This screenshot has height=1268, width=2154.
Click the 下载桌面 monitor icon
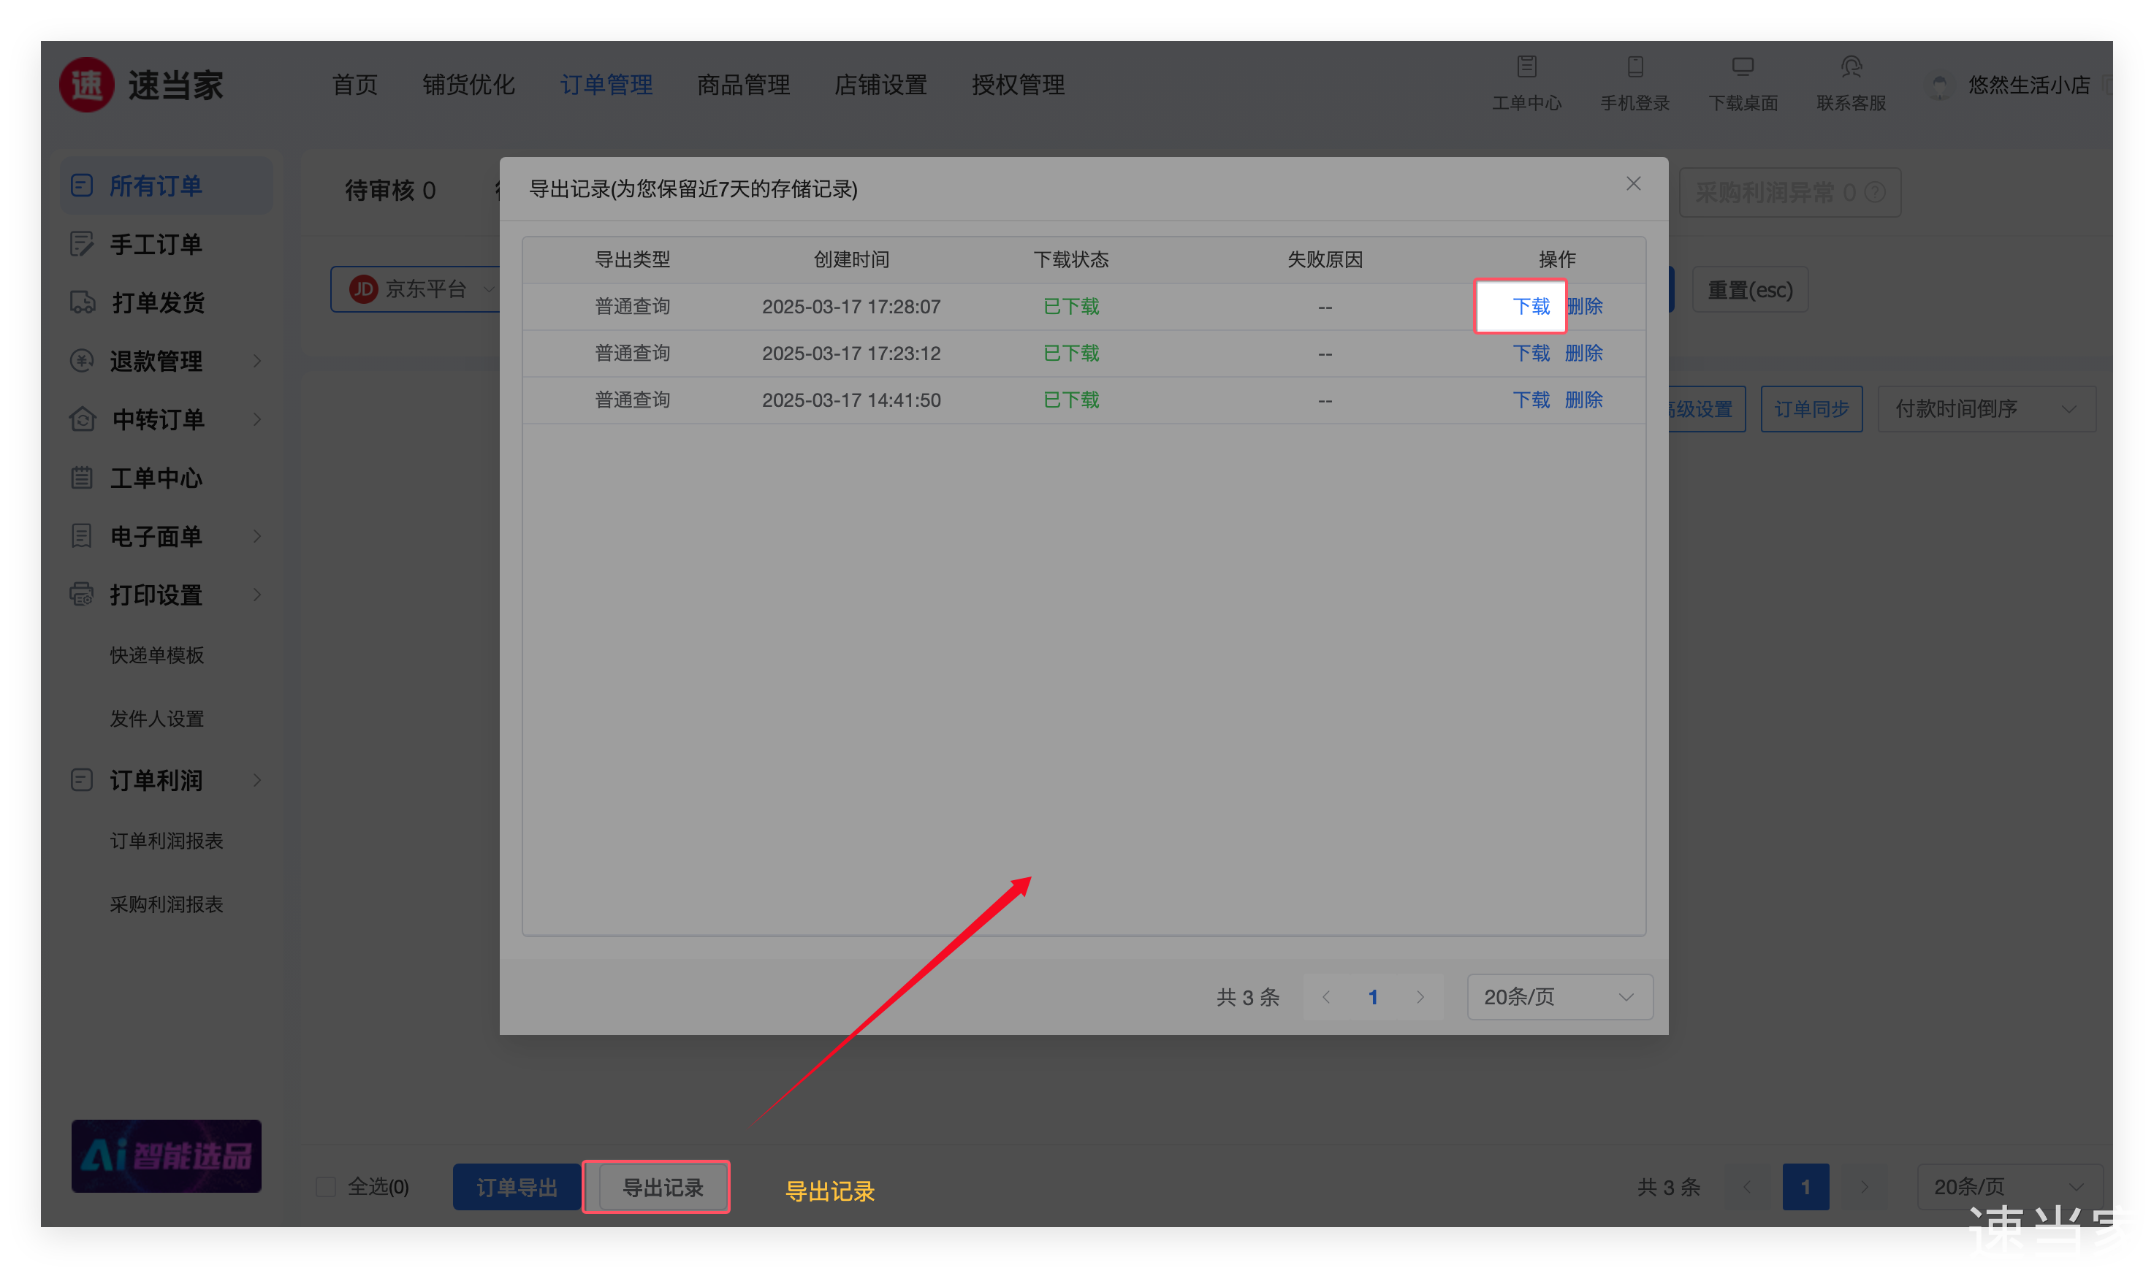click(x=1742, y=66)
